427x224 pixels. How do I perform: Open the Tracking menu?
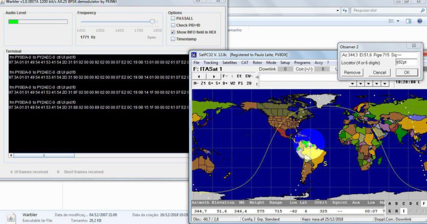tap(211, 62)
